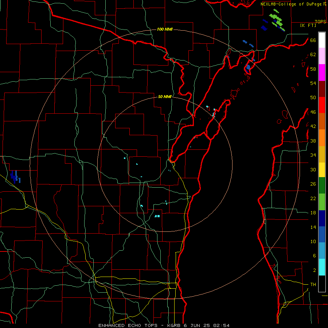Click the dark blue echo near left edge

[15, 177]
